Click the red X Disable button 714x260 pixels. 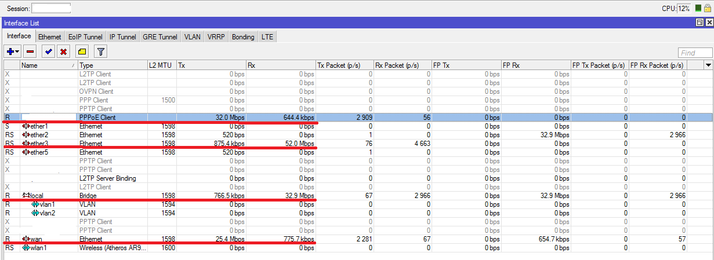point(63,52)
